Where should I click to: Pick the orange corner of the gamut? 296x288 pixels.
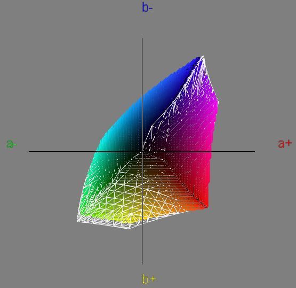click(189, 207)
